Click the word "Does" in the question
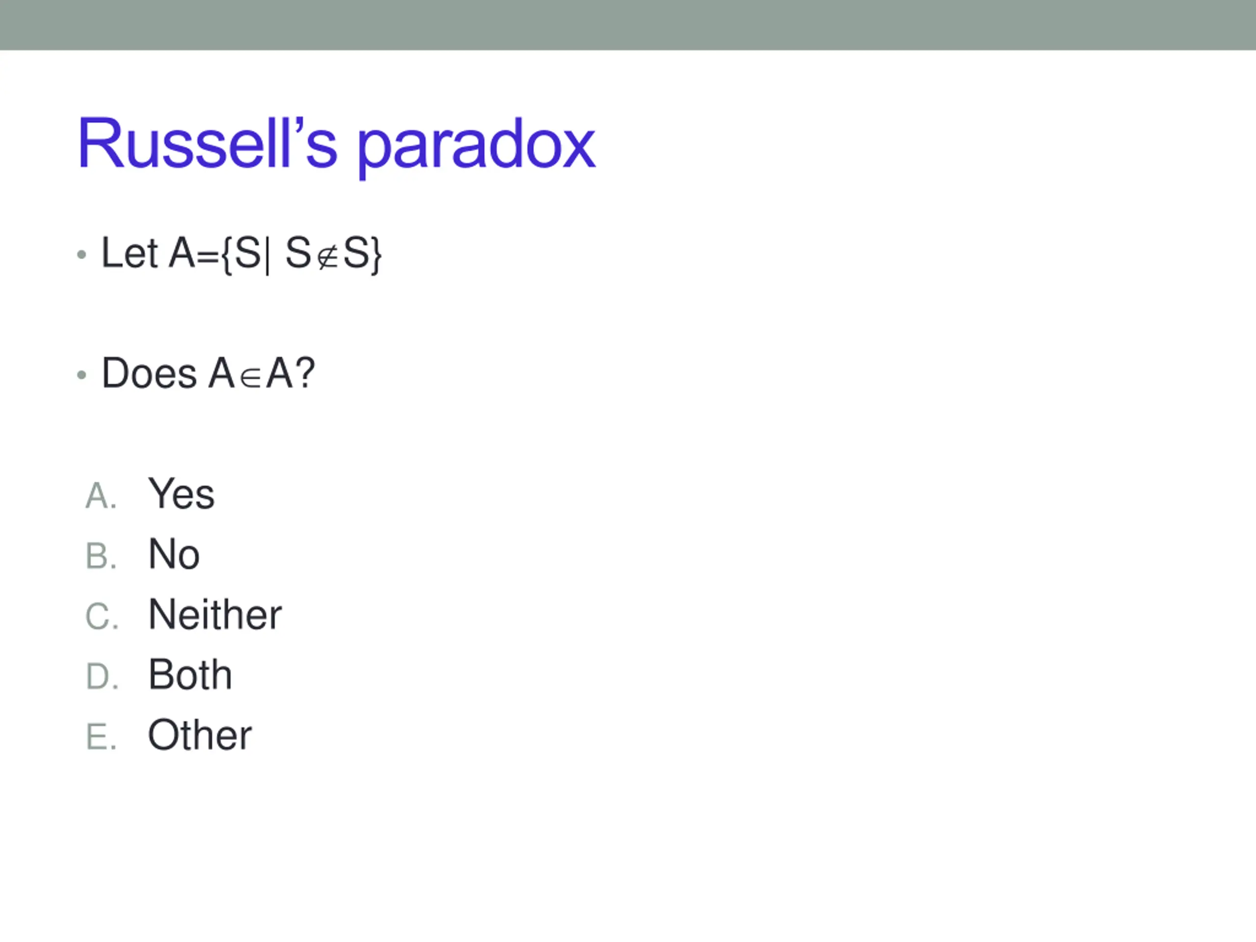The image size is (1256, 942). pos(149,374)
